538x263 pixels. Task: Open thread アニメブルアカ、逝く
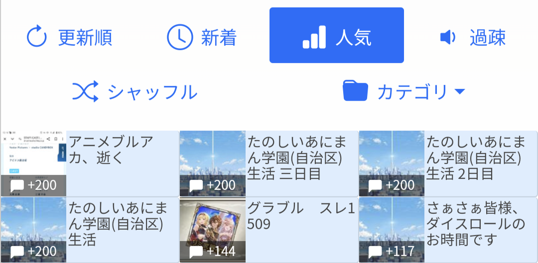(90, 164)
